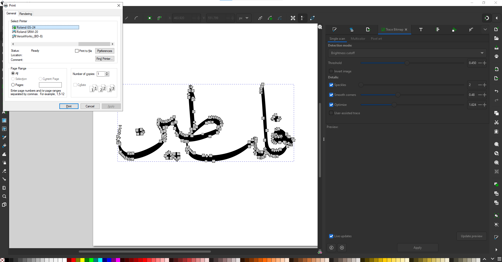Select the Roland SRM-20 printer

[x=27, y=32]
